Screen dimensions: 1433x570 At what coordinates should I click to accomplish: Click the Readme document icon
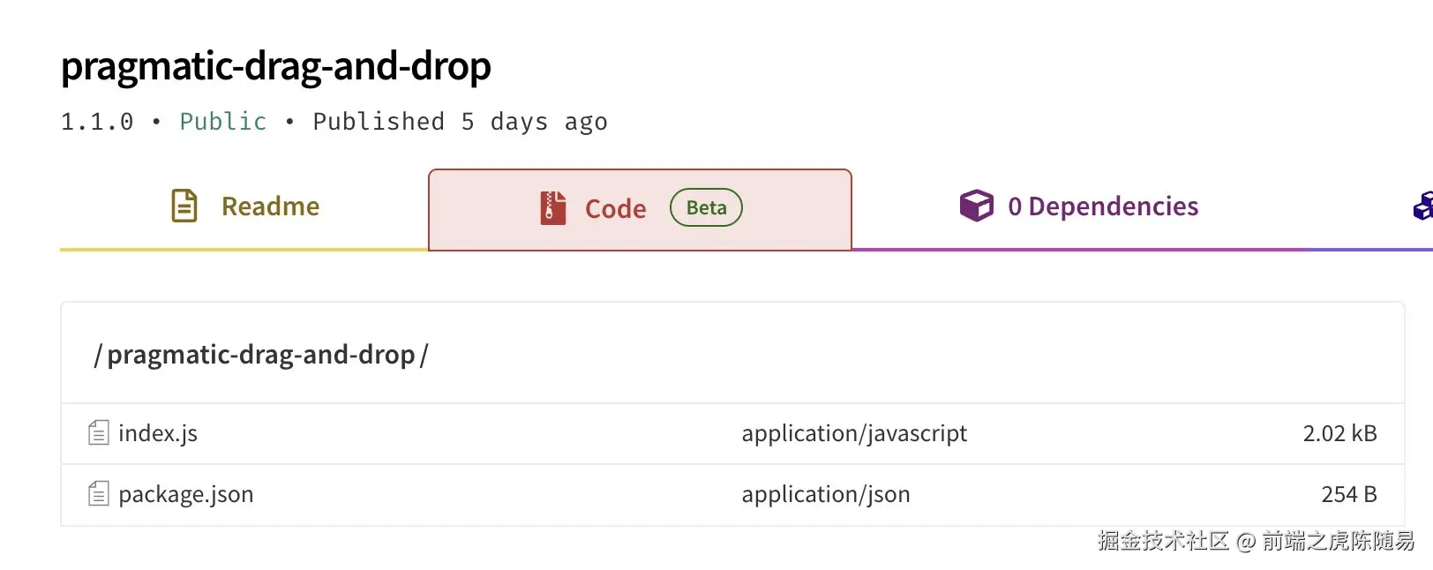pyautogui.click(x=184, y=206)
